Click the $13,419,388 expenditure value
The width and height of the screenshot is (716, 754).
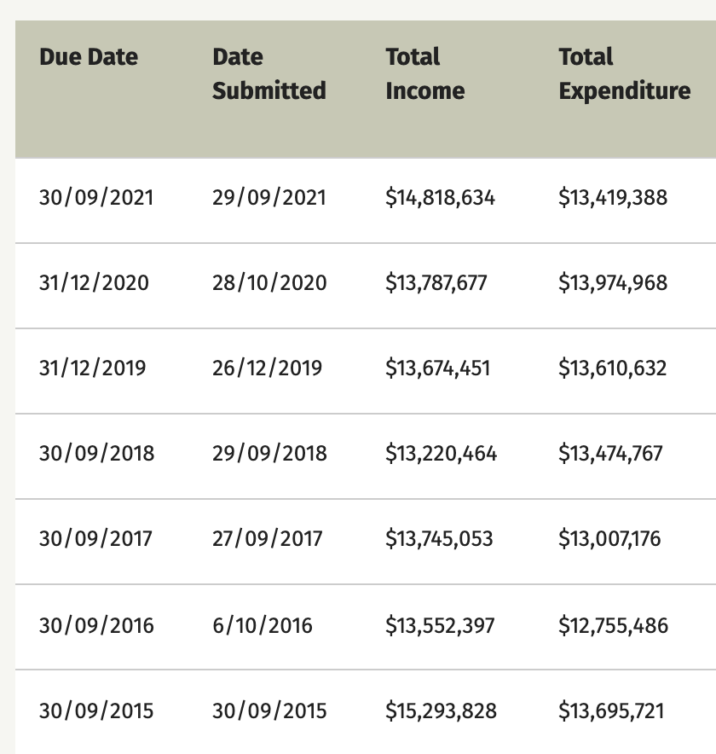tap(613, 198)
